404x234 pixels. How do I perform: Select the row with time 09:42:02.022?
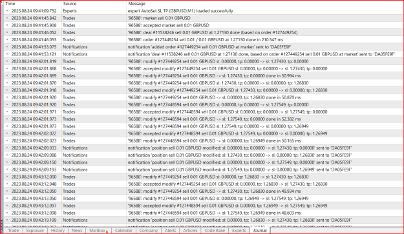[x=204, y=133]
